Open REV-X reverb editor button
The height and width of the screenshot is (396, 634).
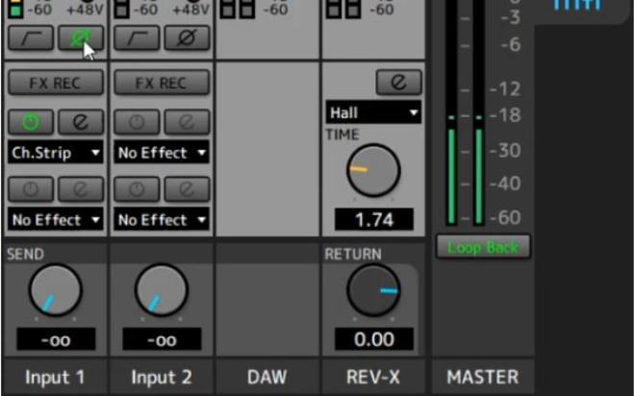point(398,83)
